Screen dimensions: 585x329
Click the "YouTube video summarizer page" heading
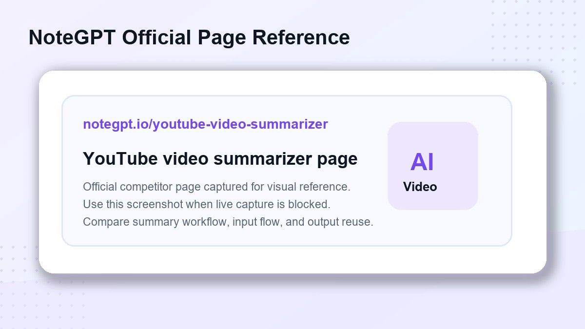[220, 159]
